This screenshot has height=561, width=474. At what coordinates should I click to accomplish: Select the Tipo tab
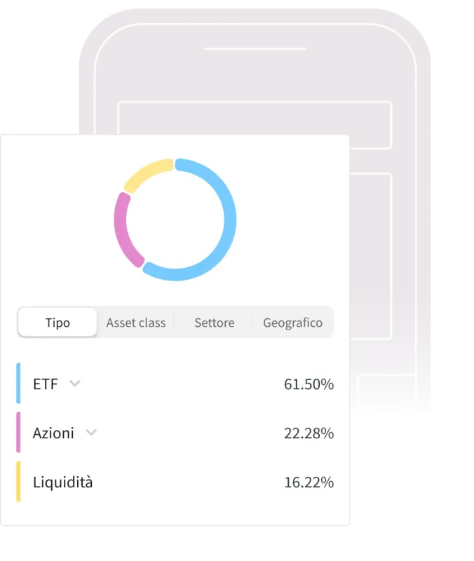57,323
